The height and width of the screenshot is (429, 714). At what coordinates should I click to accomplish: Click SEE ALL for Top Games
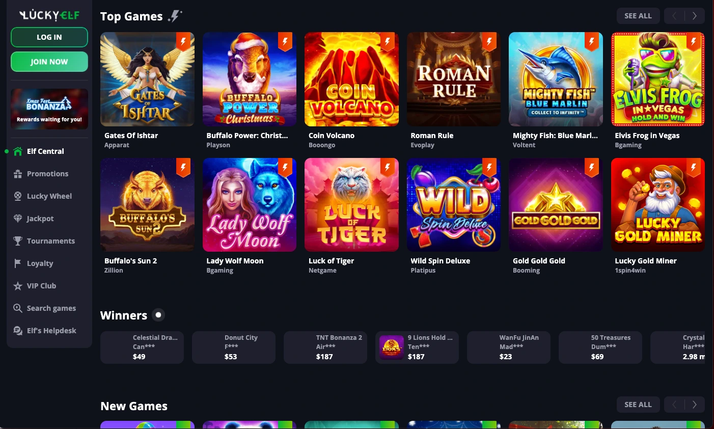[638, 16]
